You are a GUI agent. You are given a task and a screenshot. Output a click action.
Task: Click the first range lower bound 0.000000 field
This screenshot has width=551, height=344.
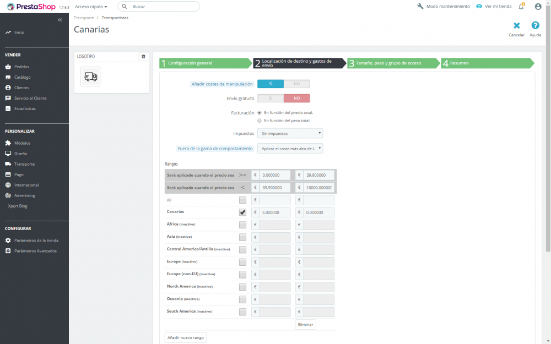[275, 175]
